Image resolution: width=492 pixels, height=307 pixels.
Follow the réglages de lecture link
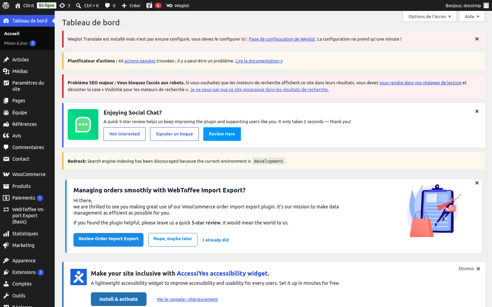420,83
